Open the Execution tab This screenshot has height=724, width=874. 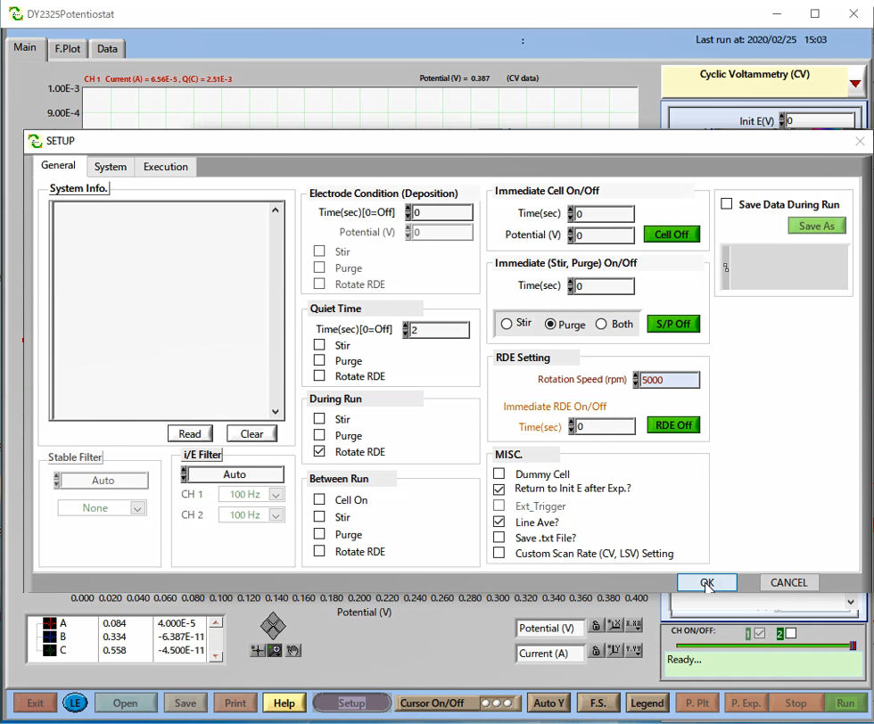click(166, 167)
